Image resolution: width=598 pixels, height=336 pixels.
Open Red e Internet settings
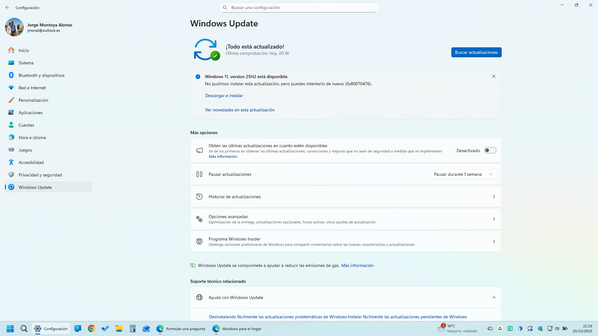click(32, 87)
